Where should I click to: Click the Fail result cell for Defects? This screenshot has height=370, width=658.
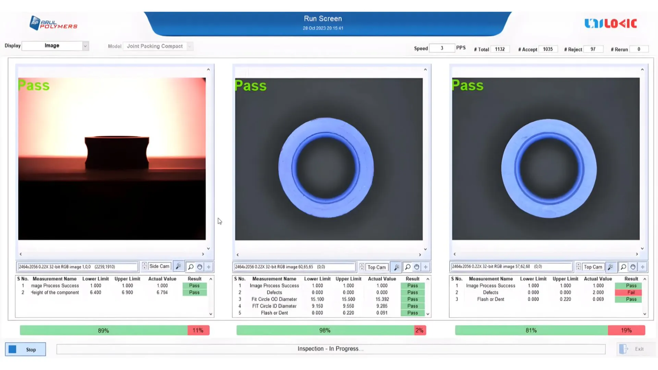point(631,292)
